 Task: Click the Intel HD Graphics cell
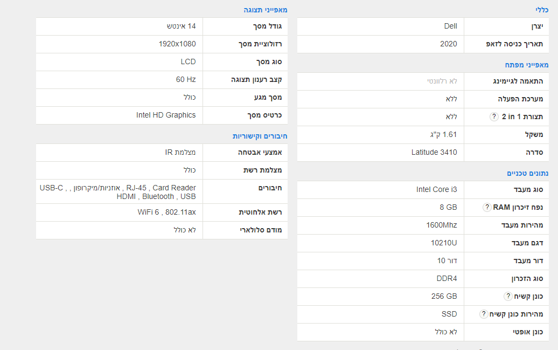pyautogui.click(x=166, y=115)
